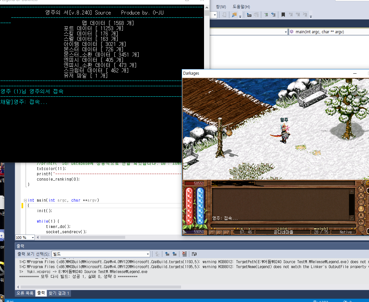369x302 pixels.
Task: Click the camera screenshot icon in Darkages
Action: point(226,233)
